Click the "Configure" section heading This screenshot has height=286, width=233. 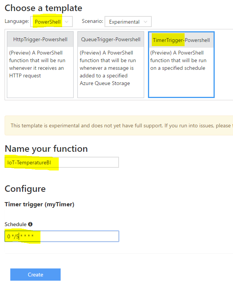[25, 188]
